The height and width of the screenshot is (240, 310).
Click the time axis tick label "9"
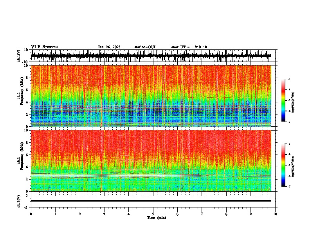[x=251, y=214]
